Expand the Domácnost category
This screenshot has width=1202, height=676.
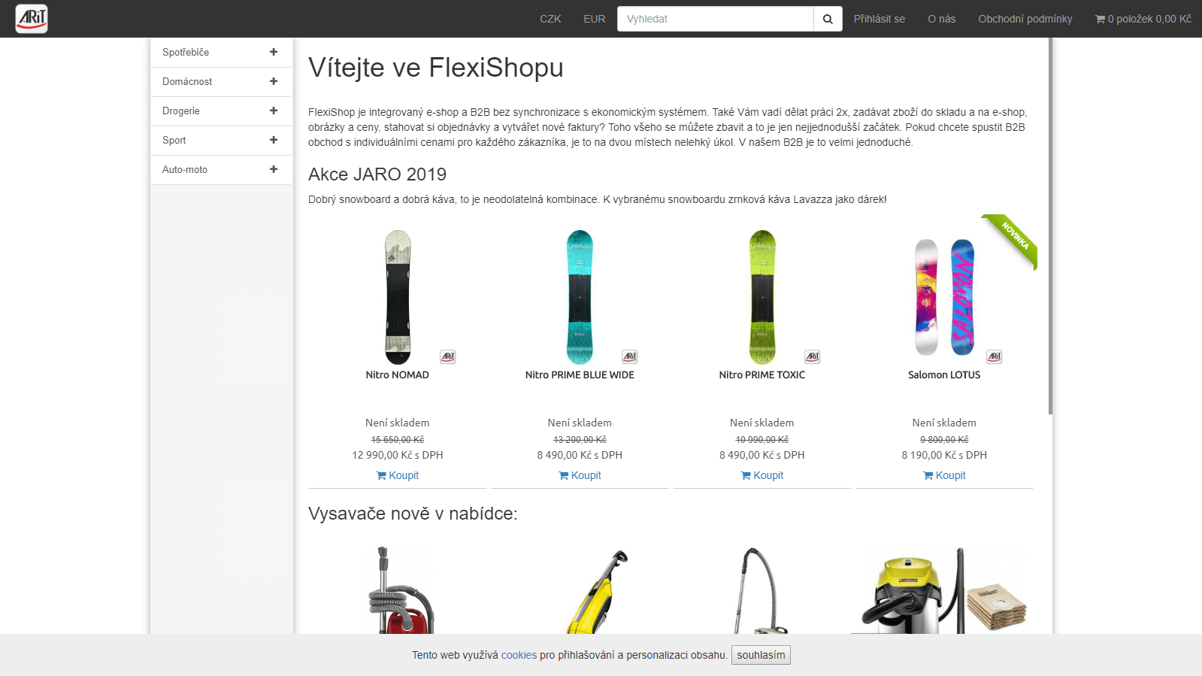(274, 81)
